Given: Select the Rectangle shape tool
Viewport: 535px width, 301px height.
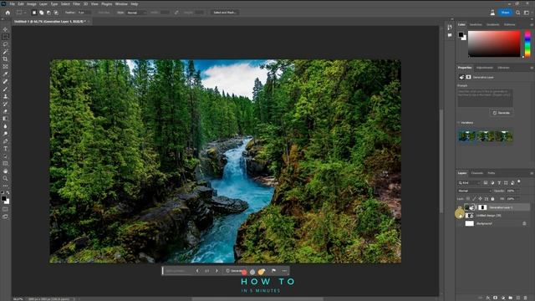Looking at the screenshot, I should 5,164.
